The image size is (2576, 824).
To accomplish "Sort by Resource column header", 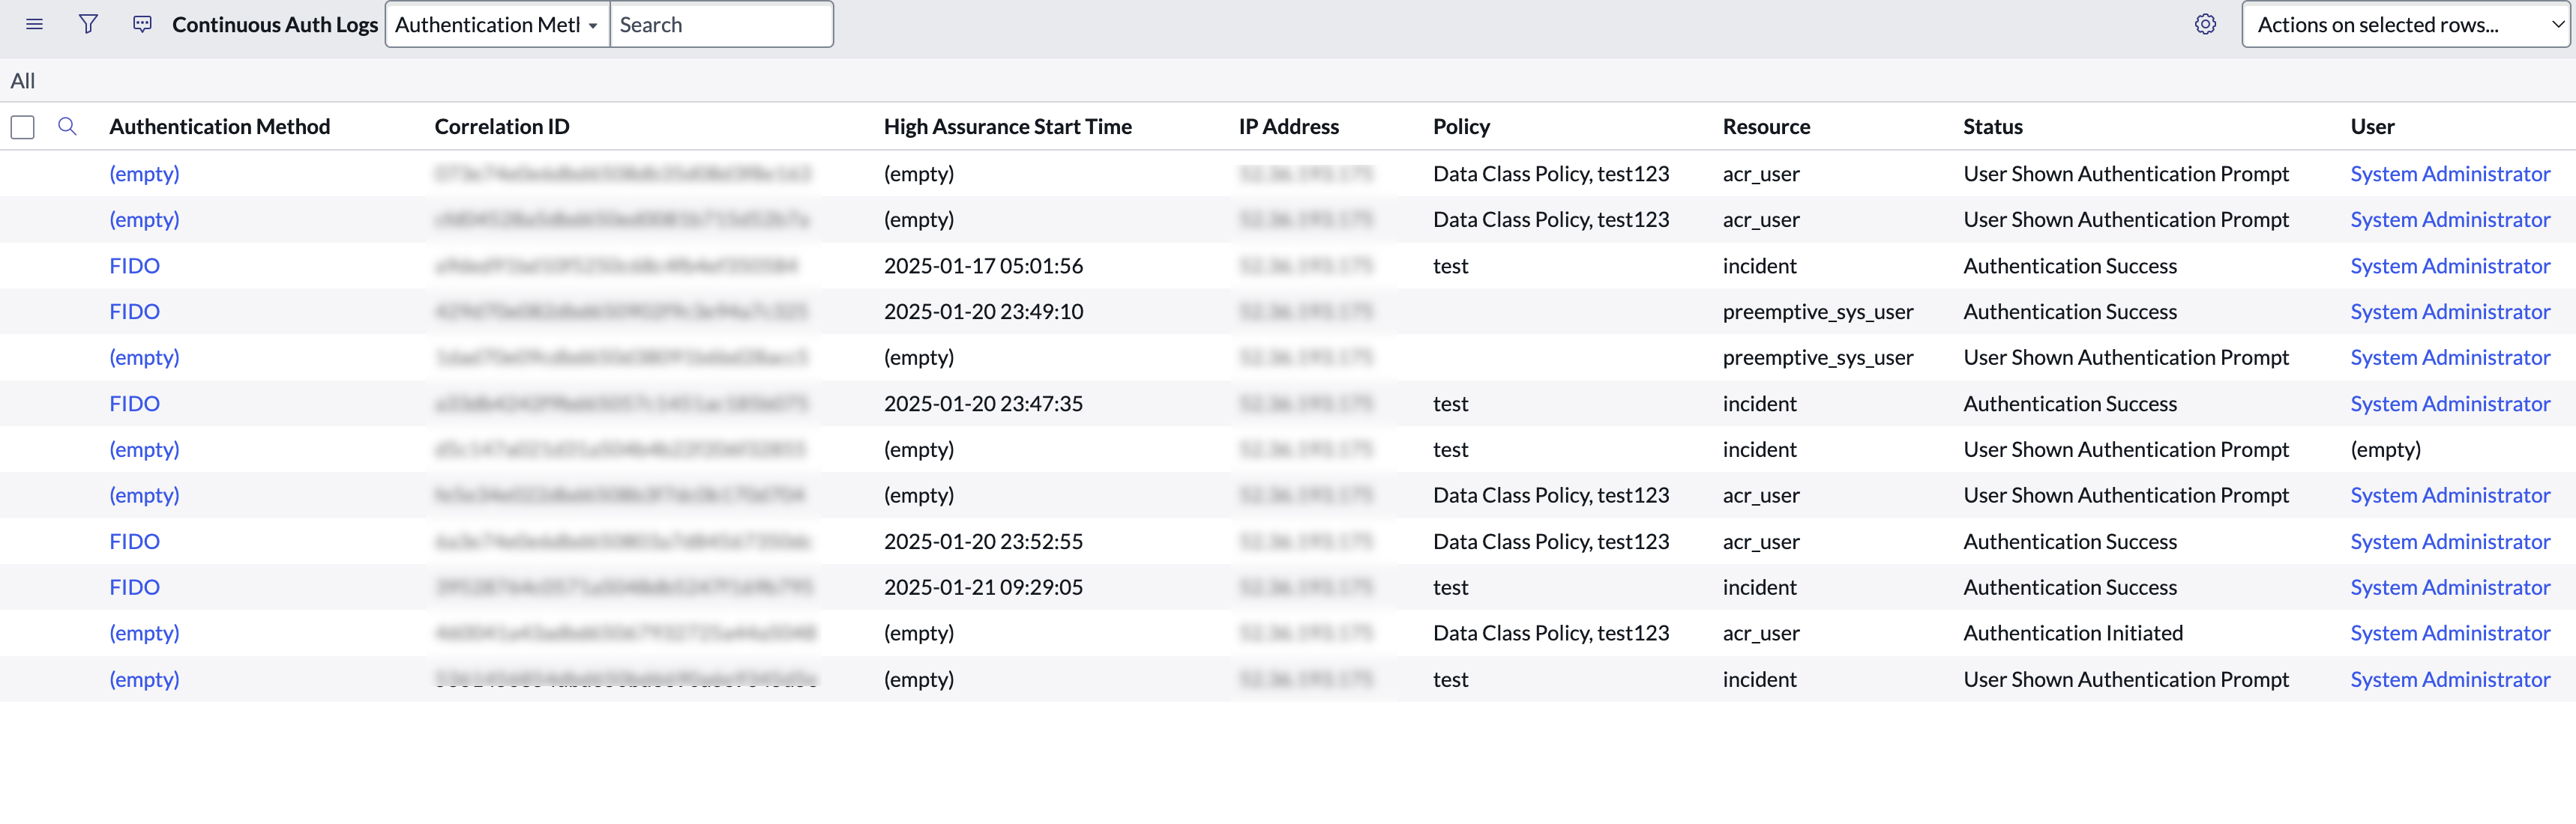I will coord(1766,126).
